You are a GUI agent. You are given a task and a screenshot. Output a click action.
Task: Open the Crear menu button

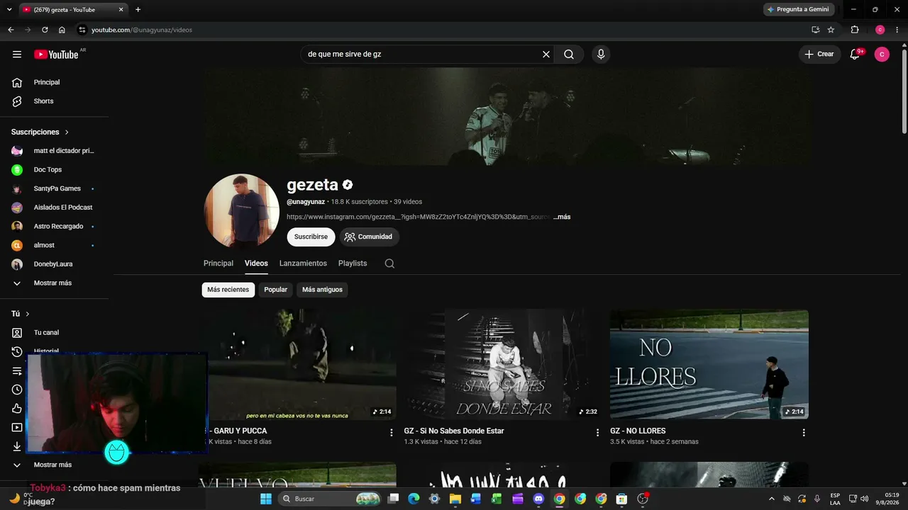pos(820,55)
